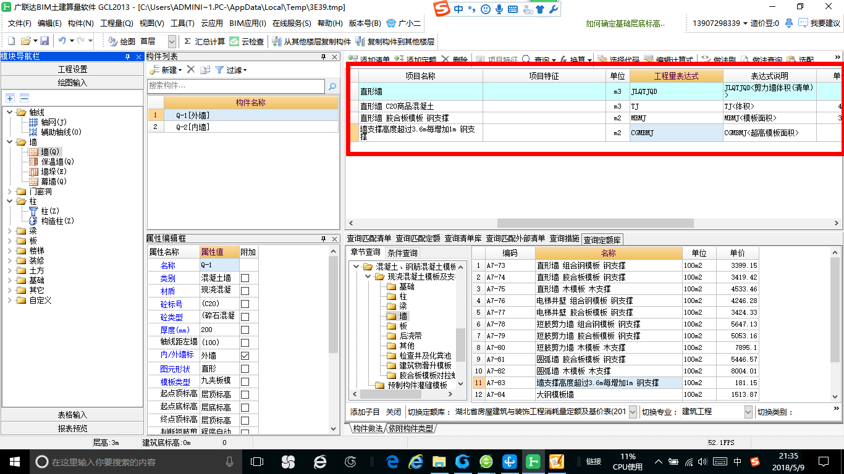Screen dimensions: 844x474
Task: Toggle 附加 checkbox for 轴线距左墙 row
Action: (x=245, y=343)
